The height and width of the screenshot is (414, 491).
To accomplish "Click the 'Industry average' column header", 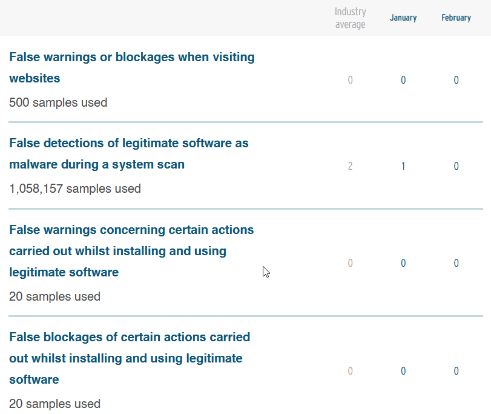I will (350, 18).
